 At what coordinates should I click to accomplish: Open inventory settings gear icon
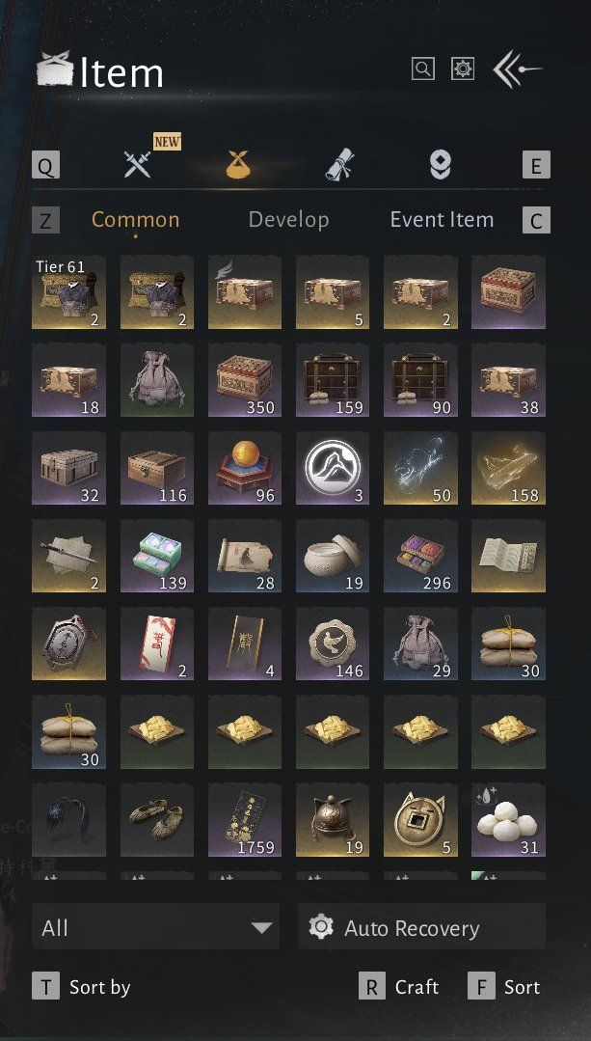pos(463,68)
